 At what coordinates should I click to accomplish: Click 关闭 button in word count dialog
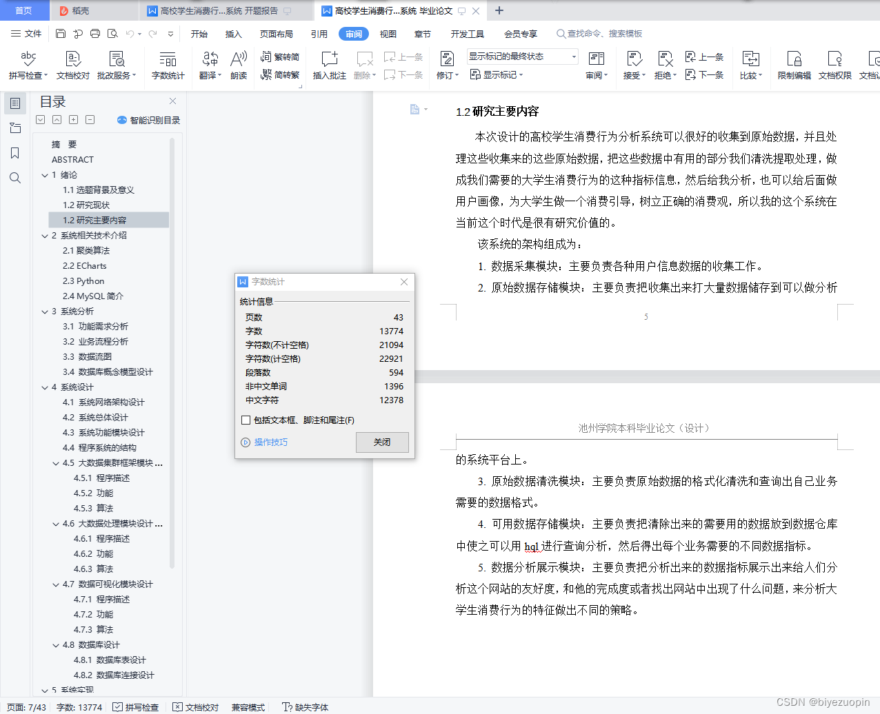pyautogui.click(x=382, y=442)
